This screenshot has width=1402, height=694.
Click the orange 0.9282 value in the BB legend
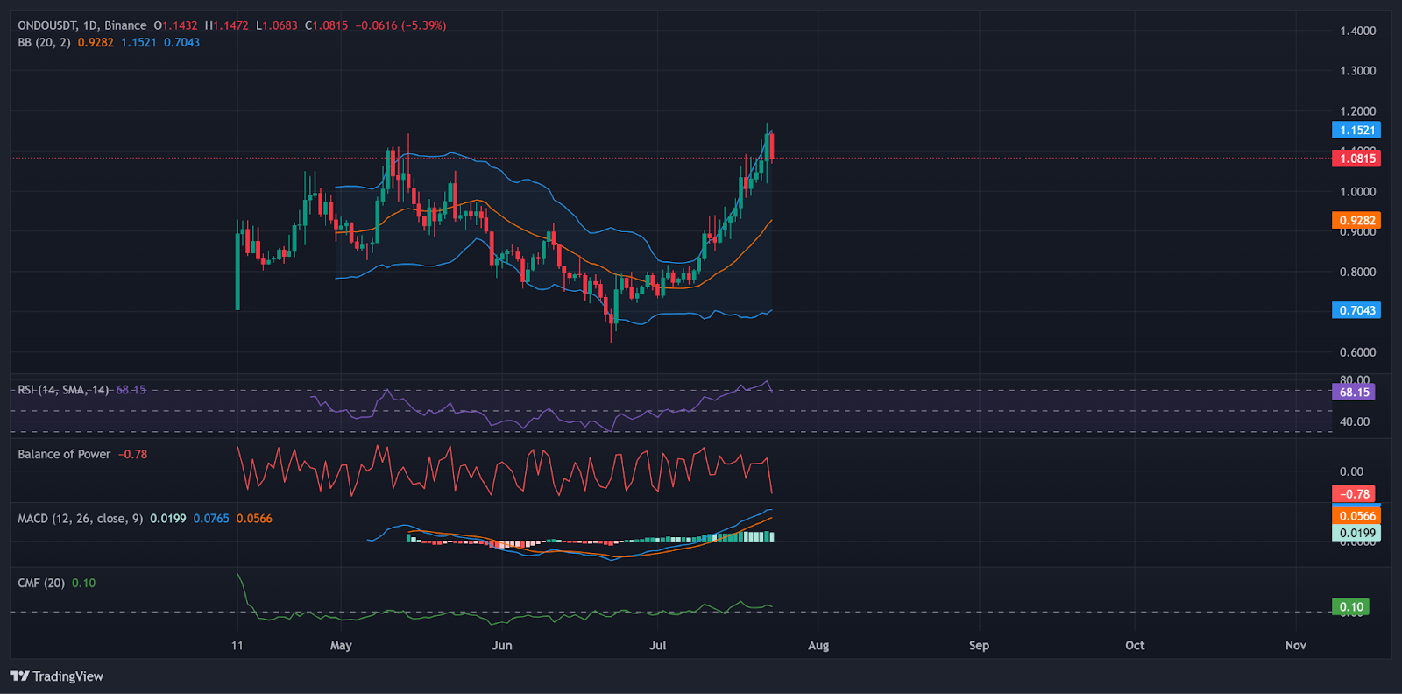pos(96,42)
